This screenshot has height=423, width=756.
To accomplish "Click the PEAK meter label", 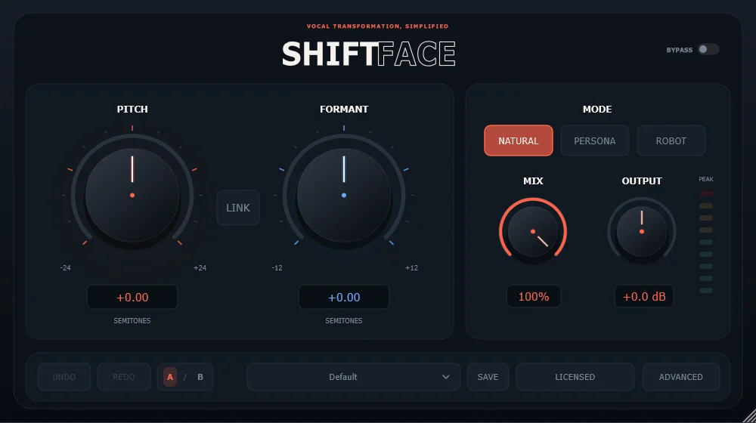I will tap(706, 179).
